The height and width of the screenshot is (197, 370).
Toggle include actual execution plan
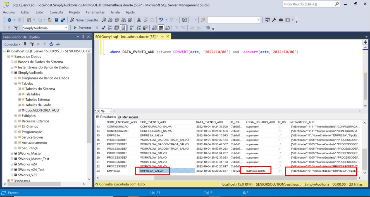click(132, 28)
